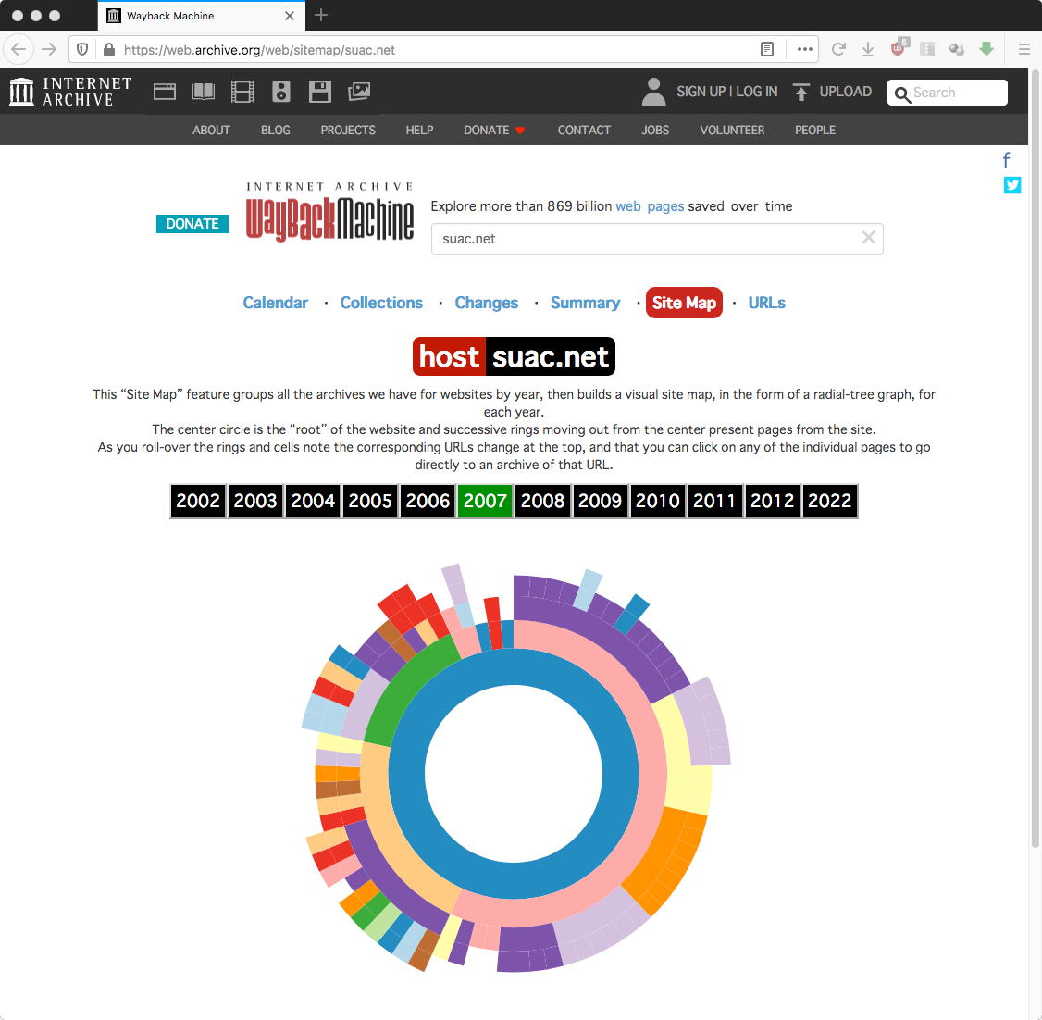This screenshot has height=1020, width=1042.
Task: Select year 2005
Action: pos(370,501)
